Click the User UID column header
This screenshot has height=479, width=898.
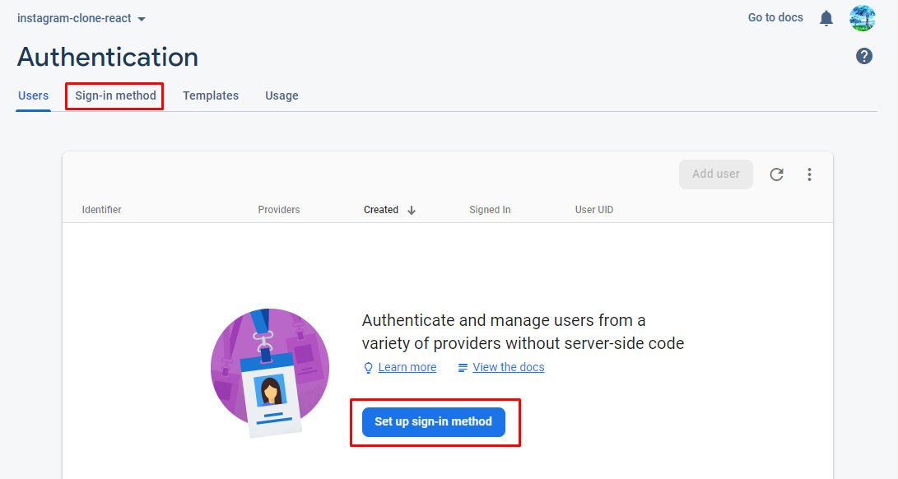(593, 210)
